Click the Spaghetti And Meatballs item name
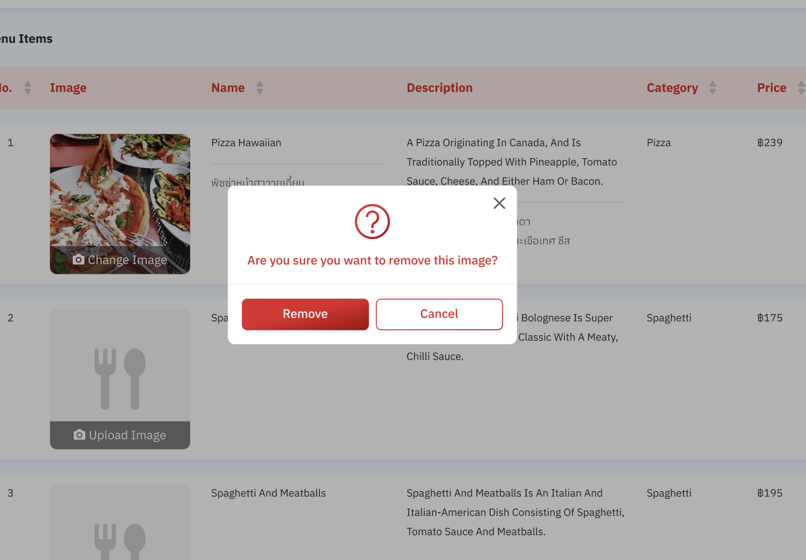Screen dimensions: 806x560 [x=268, y=493]
